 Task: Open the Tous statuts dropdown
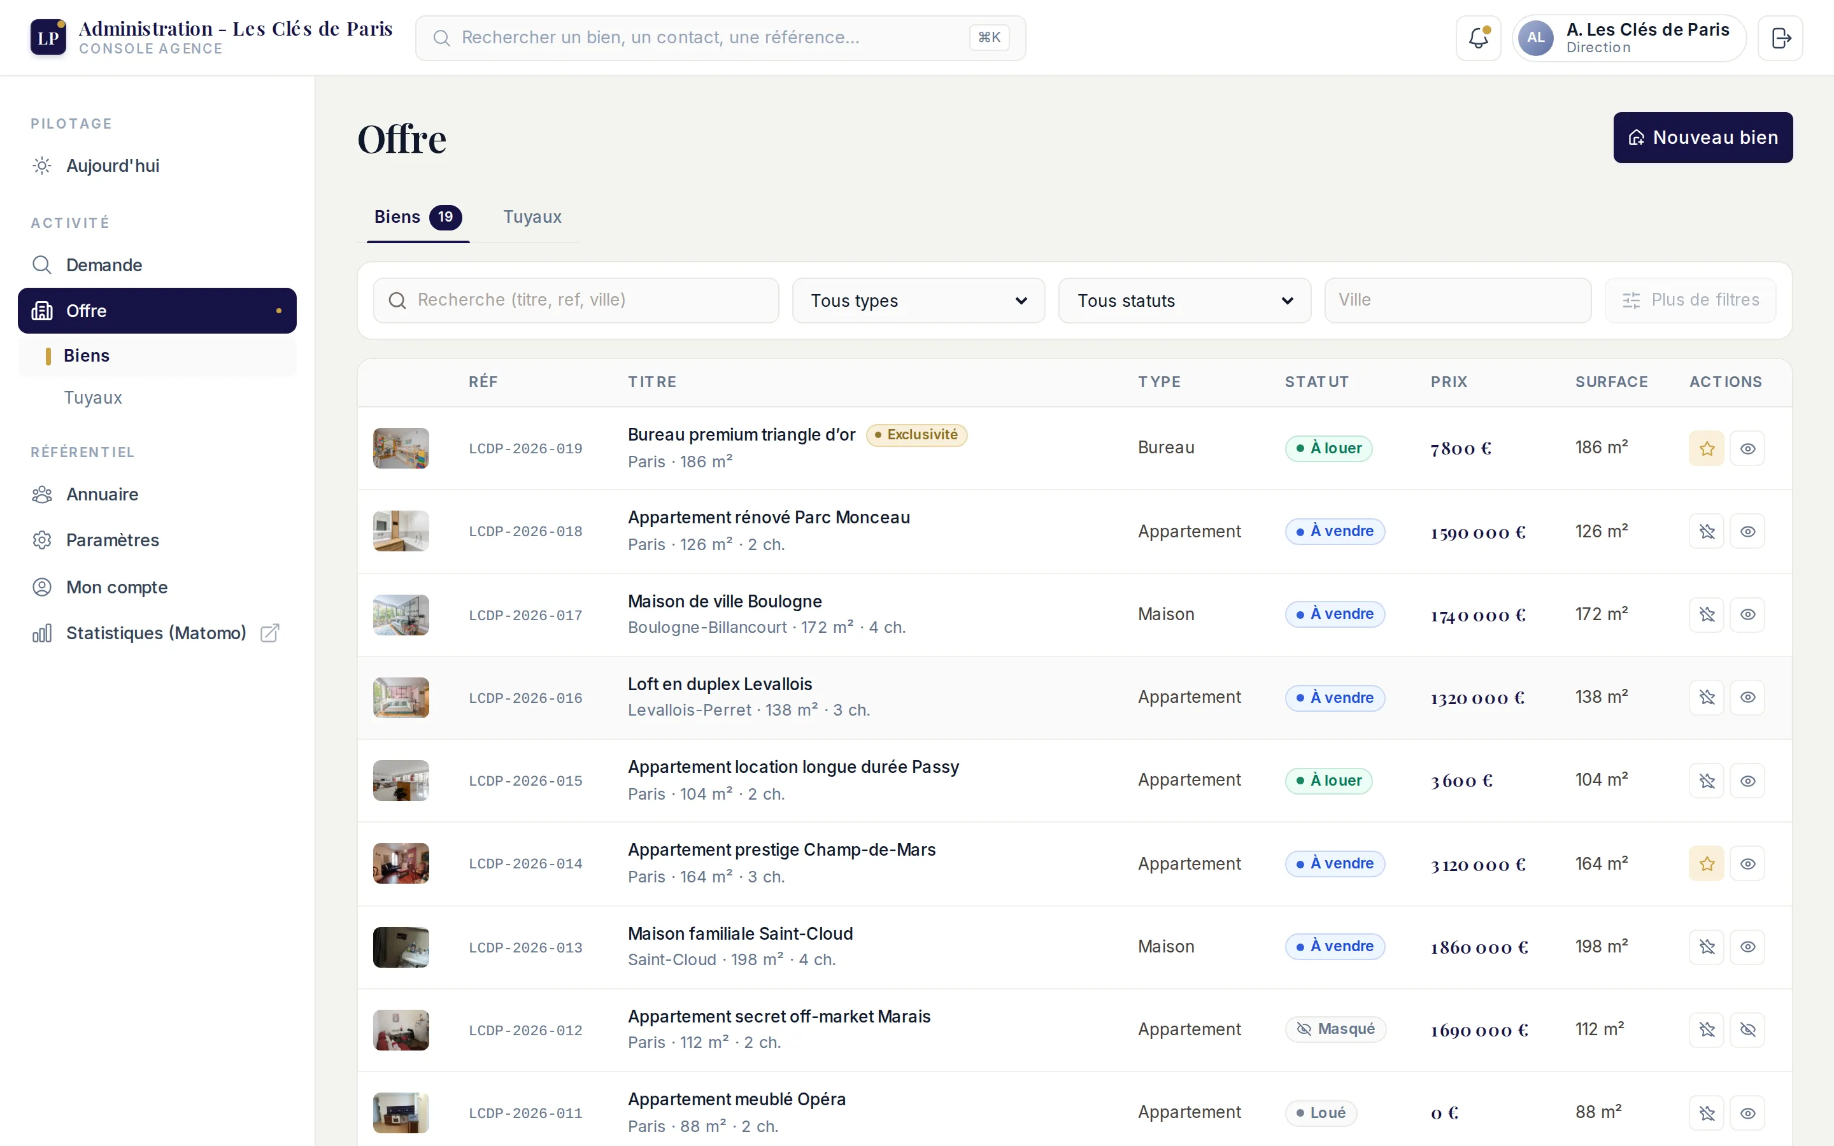point(1184,300)
